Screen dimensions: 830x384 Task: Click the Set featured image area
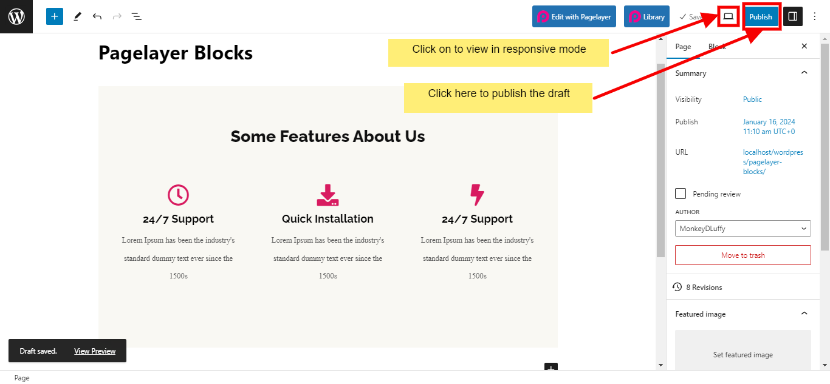[743, 355]
